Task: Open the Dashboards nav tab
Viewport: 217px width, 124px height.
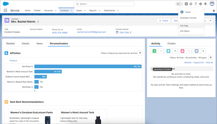Action: click(109, 10)
